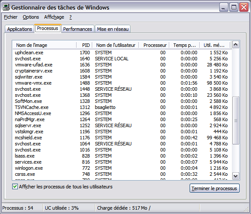Sort by Temps p... column header
251x214 pixels.
[184, 45]
